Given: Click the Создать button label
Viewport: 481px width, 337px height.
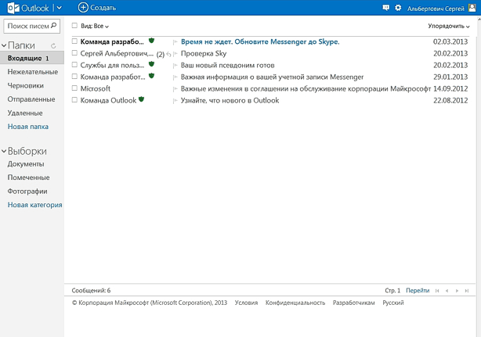Looking at the screenshot, I should pyautogui.click(x=103, y=8).
